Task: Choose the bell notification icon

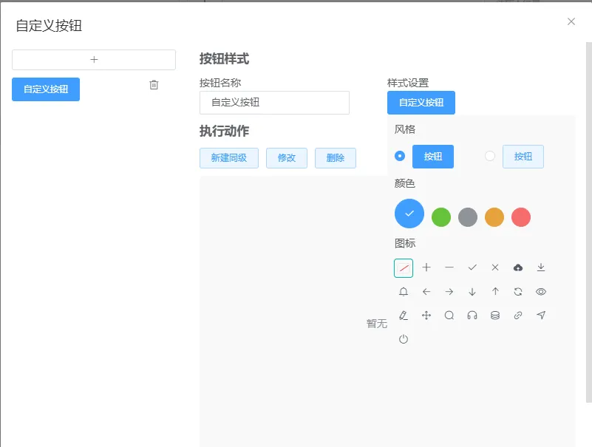Action: (404, 291)
